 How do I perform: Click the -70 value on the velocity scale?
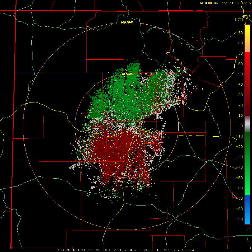click(x=239, y=199)
